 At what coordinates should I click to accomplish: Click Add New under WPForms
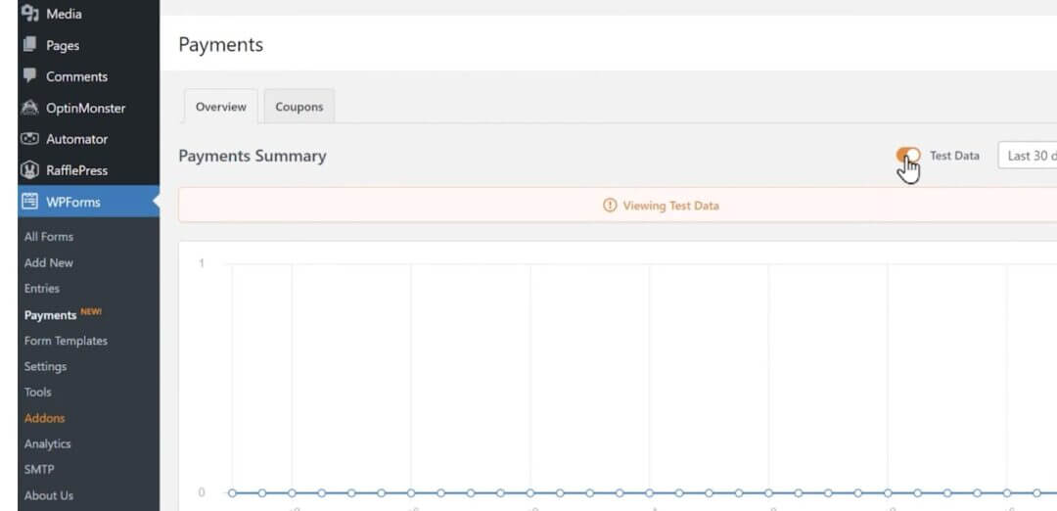click(49, 262)
